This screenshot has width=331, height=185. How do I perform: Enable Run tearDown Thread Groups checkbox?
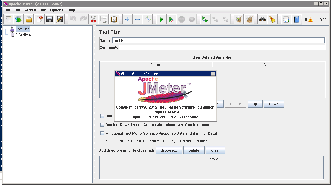[x=103, y=125]
